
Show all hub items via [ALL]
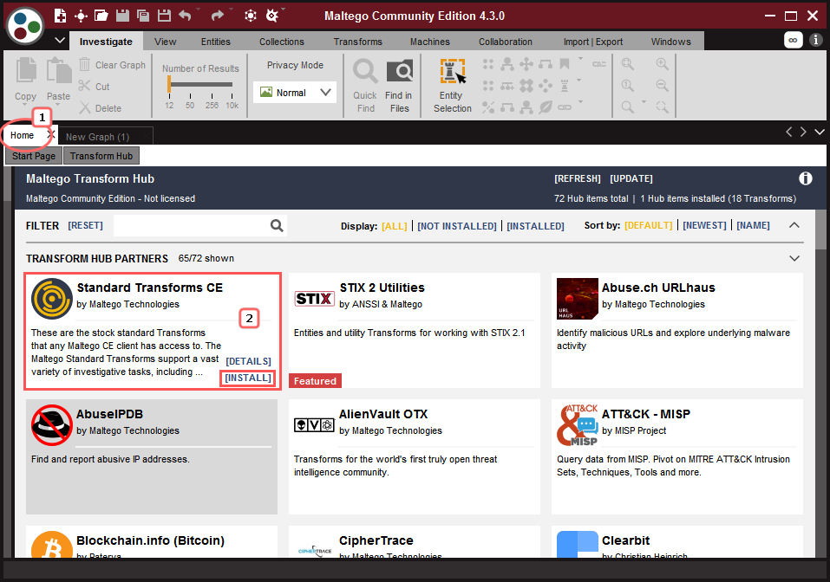[x=395, y=226]
